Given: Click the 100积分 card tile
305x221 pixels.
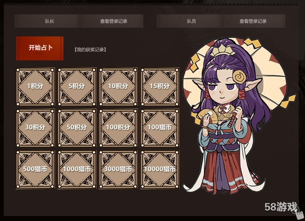Looking at the screenshot, I should pos(118,128).
